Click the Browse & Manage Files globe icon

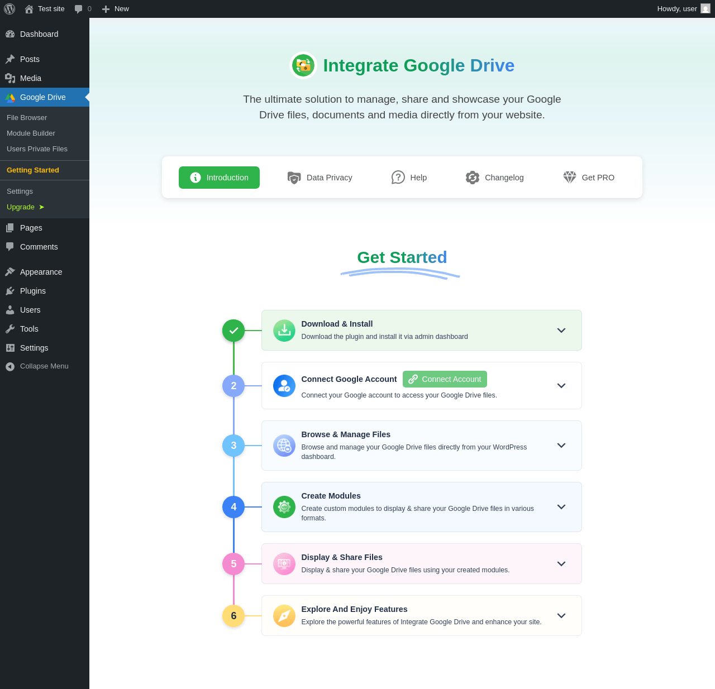[284, 446]
